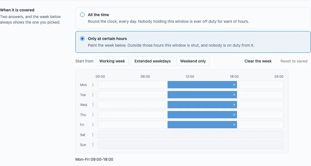Remove the Tuesday coverage block
Viewport: 311px width, 166px height.
[234, 95]
